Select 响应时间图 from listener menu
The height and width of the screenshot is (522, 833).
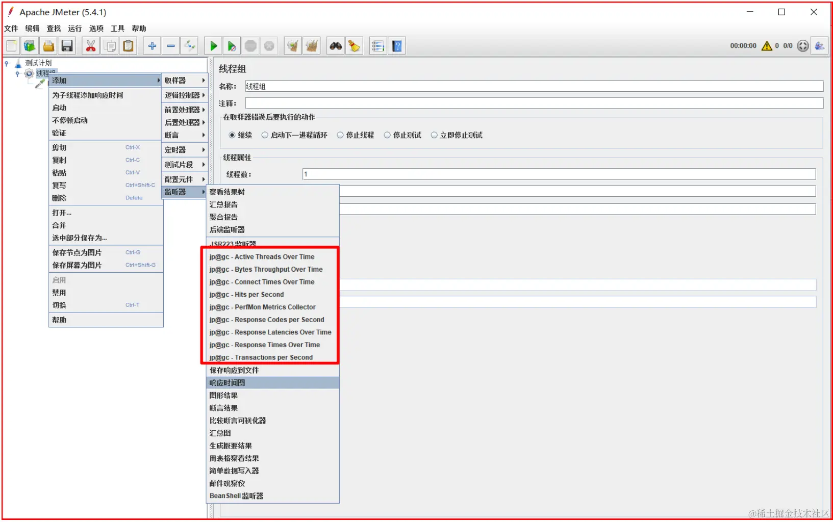click(x=272, y=383)
